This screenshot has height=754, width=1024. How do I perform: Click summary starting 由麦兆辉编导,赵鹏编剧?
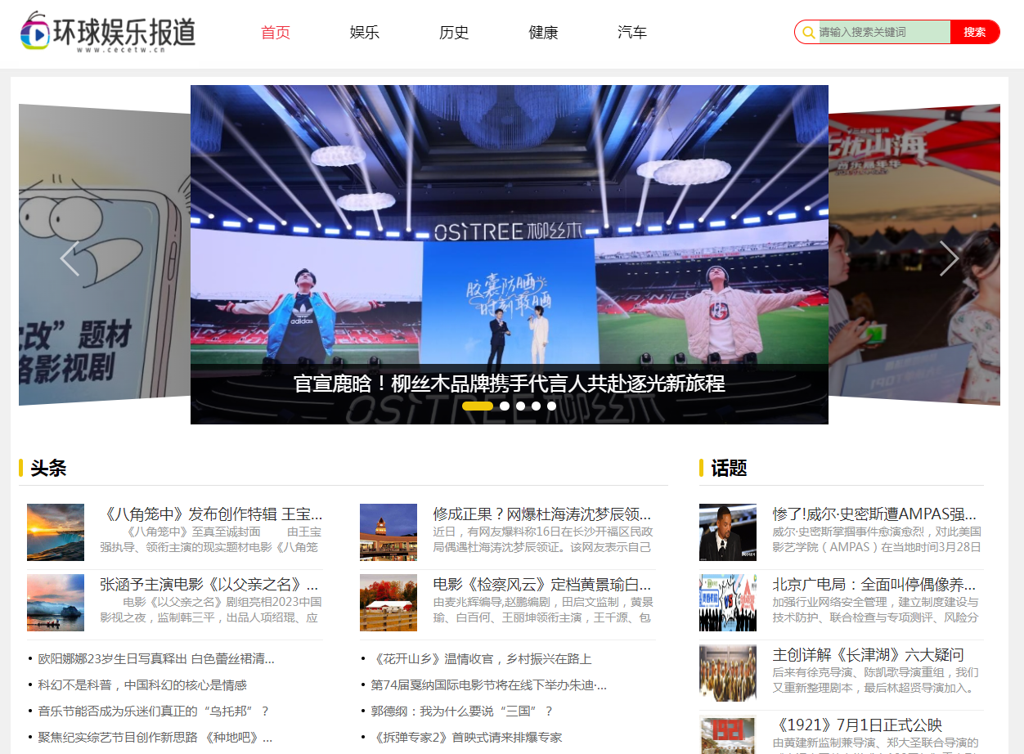543,609
